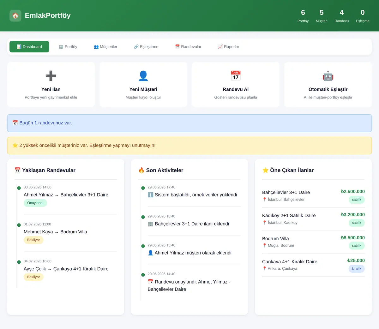Click the info icon next to Sistem başlatıldı
379x329 pixels.
(151, 195)
